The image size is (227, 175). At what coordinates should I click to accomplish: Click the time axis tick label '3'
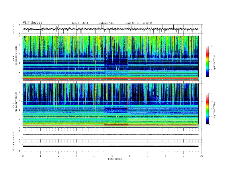point(76,156)
